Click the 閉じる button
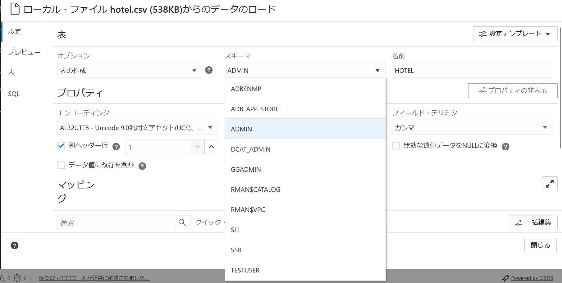The image size is (562, 283). (x=540, y=245)
